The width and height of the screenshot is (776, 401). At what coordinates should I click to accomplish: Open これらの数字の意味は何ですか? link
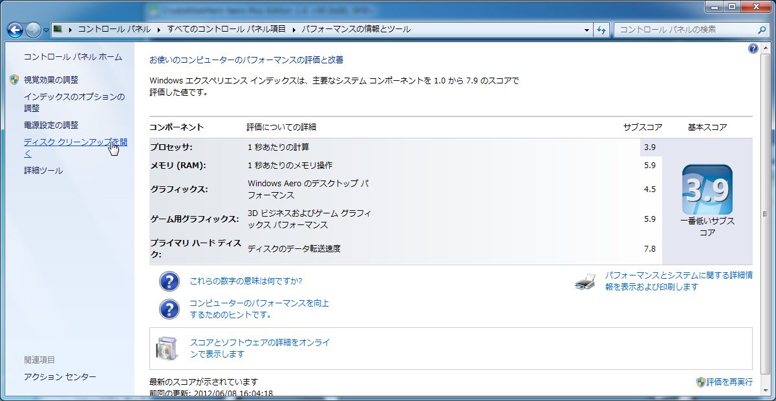pos(246,281)
